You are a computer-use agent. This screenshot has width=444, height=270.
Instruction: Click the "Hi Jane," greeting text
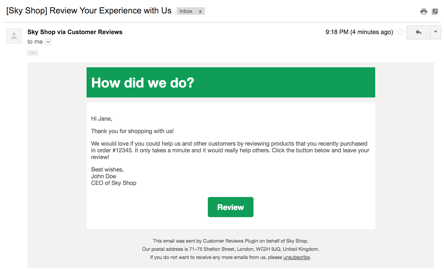[102, 119]
